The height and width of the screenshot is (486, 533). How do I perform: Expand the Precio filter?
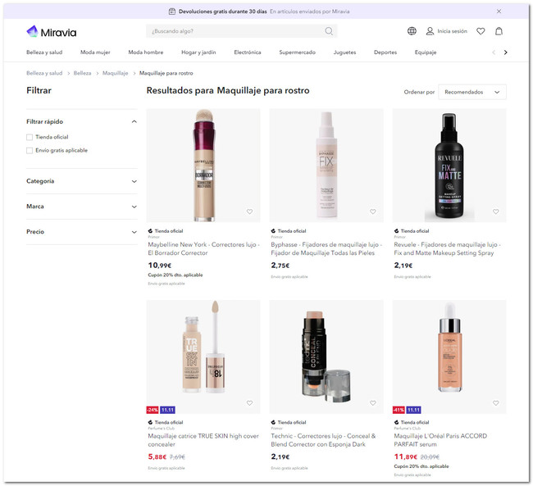click(81, 232)
